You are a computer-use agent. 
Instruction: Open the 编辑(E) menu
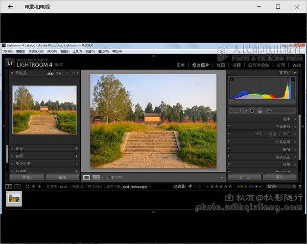tap(20, 51)
